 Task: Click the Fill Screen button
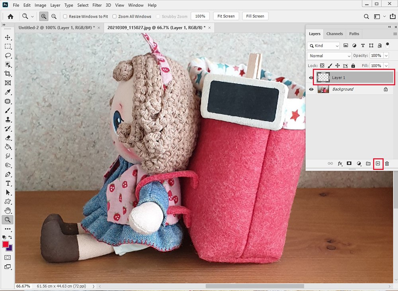pos(255,16)
